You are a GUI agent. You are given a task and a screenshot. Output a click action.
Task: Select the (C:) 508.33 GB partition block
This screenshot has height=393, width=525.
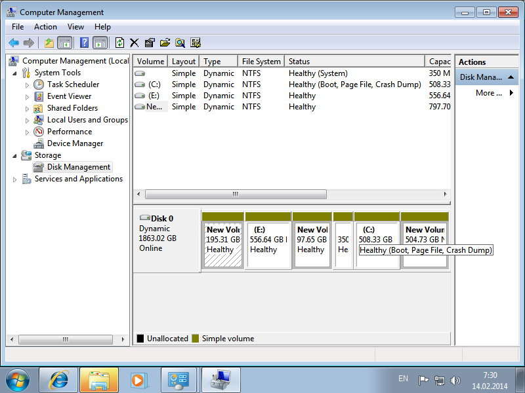(x=377, y=244)
